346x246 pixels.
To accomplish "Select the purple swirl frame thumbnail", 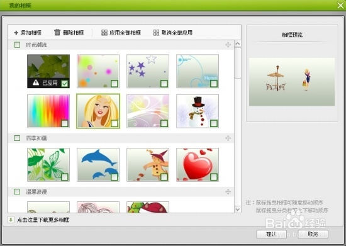I will tap(148, 111).
